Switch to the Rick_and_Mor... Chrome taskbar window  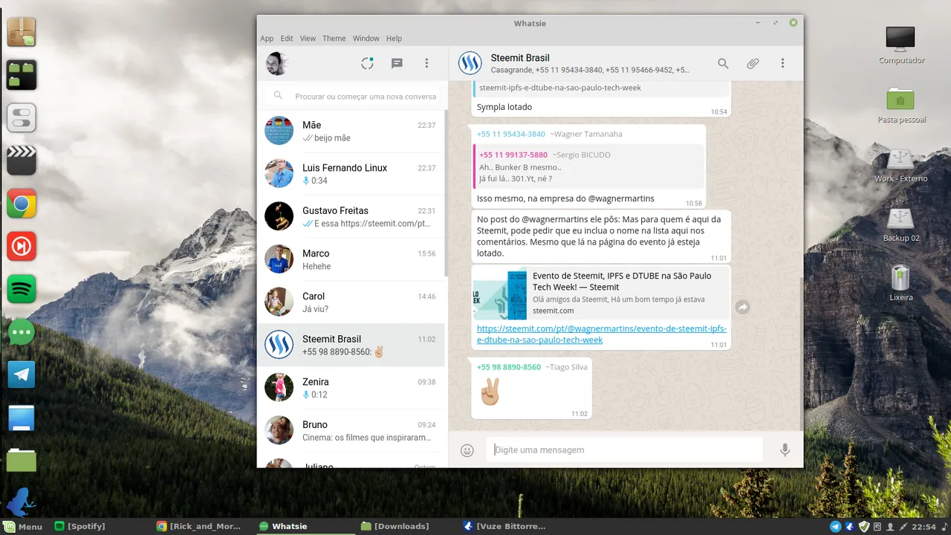(199, 526)
